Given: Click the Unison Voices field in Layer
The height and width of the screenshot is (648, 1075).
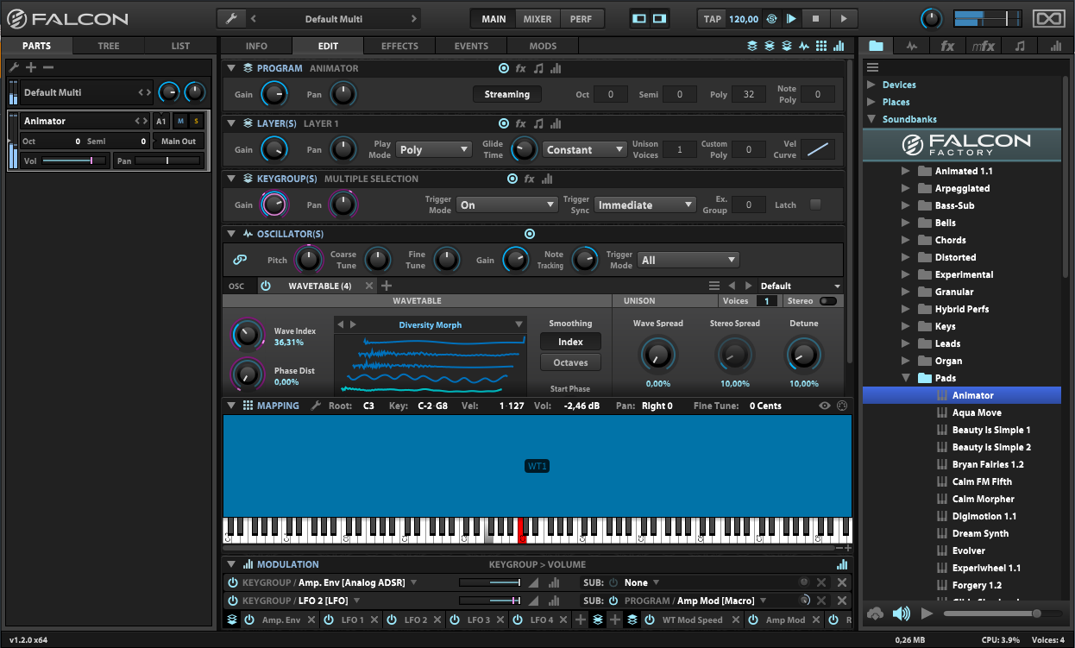Looking at the screenshot, I should click(x=680, y=149).
